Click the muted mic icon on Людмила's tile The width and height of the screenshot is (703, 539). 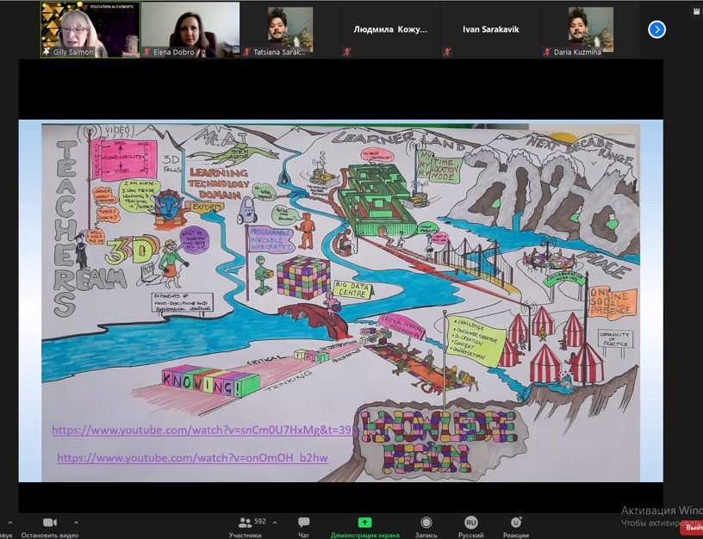click(346, 52)
